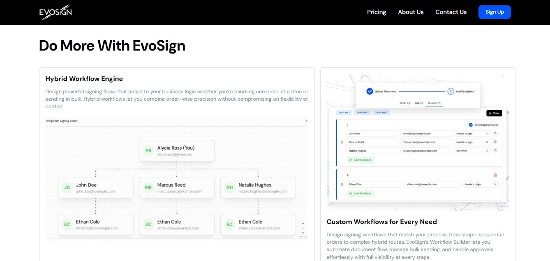Click the Ethan Cole name field in group 2
The height and width of the screenshot is (261, 550).
click(374, 185)
